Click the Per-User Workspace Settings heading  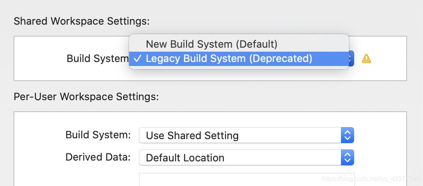[86, 97]
